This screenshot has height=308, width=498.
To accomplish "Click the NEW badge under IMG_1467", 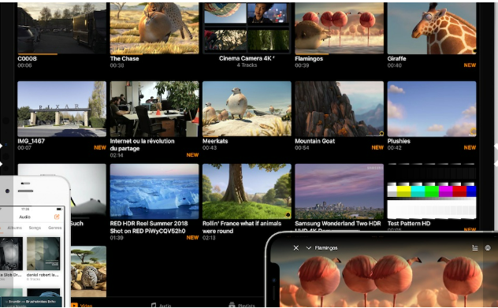I will (x=100, y=147).
